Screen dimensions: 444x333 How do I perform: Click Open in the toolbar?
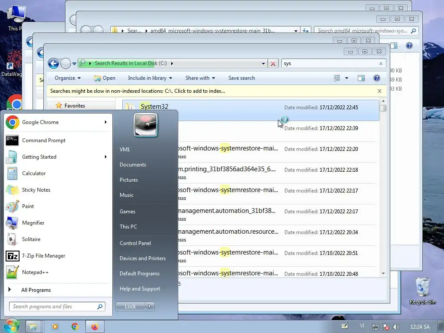[104, 78]
